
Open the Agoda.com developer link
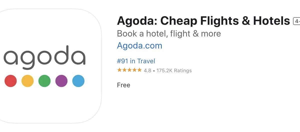tap(139, 46)
